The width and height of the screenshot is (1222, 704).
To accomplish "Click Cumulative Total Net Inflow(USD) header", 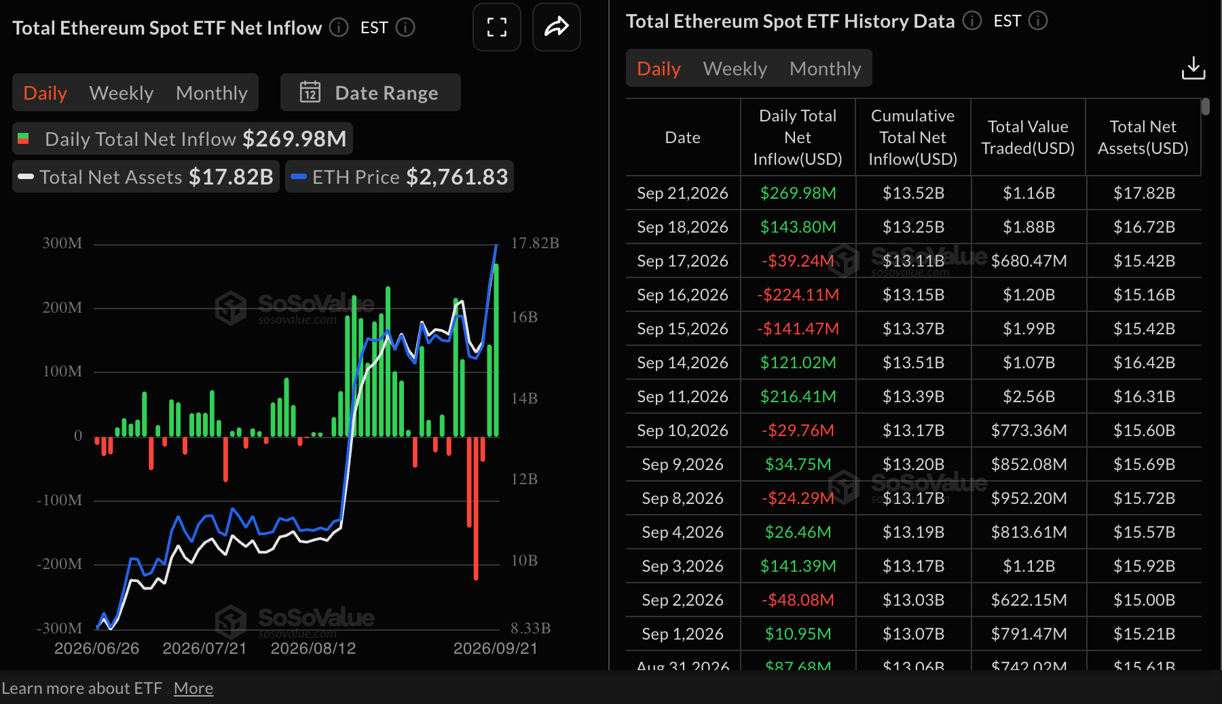I will tap(913, 138).
